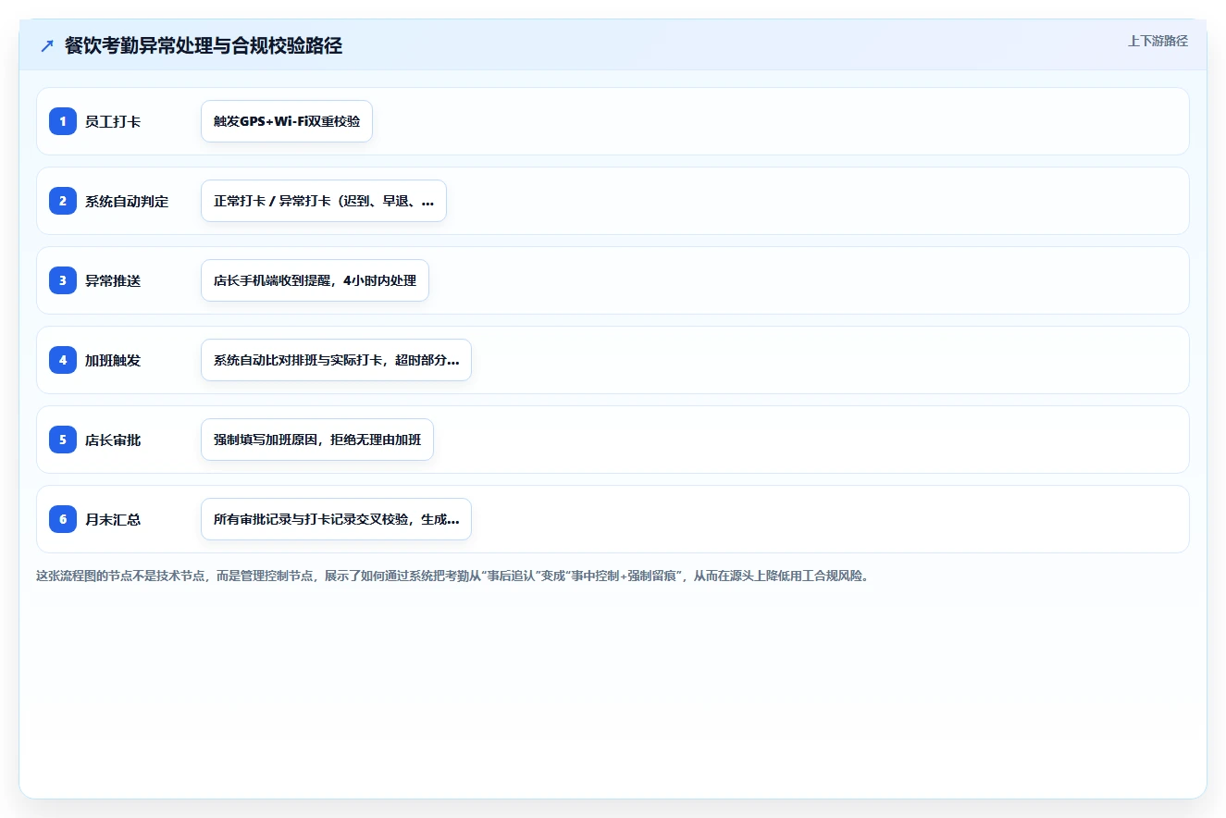
Task: Select the 异常推送 step label
Action: pyautogui.click(x=113, y=280)
